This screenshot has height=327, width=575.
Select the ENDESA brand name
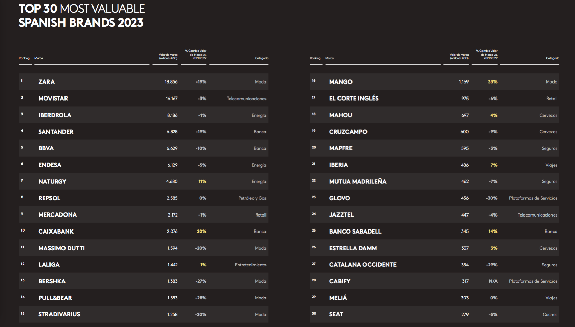[x=50, y=165]
